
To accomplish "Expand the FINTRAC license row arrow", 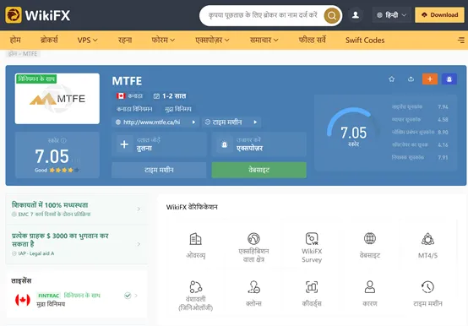I will click(x=136, y=296).
